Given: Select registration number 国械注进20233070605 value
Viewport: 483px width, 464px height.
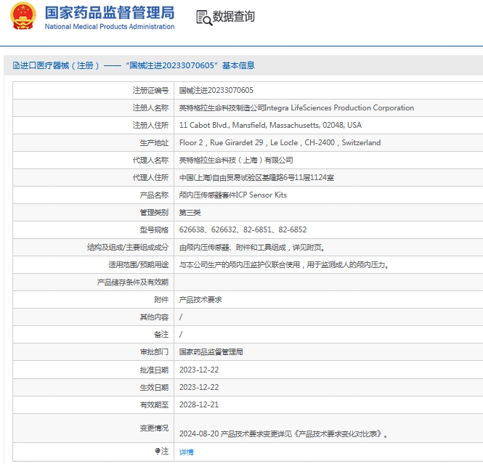Looking at the screenshot, I should [x=216, y=90].
